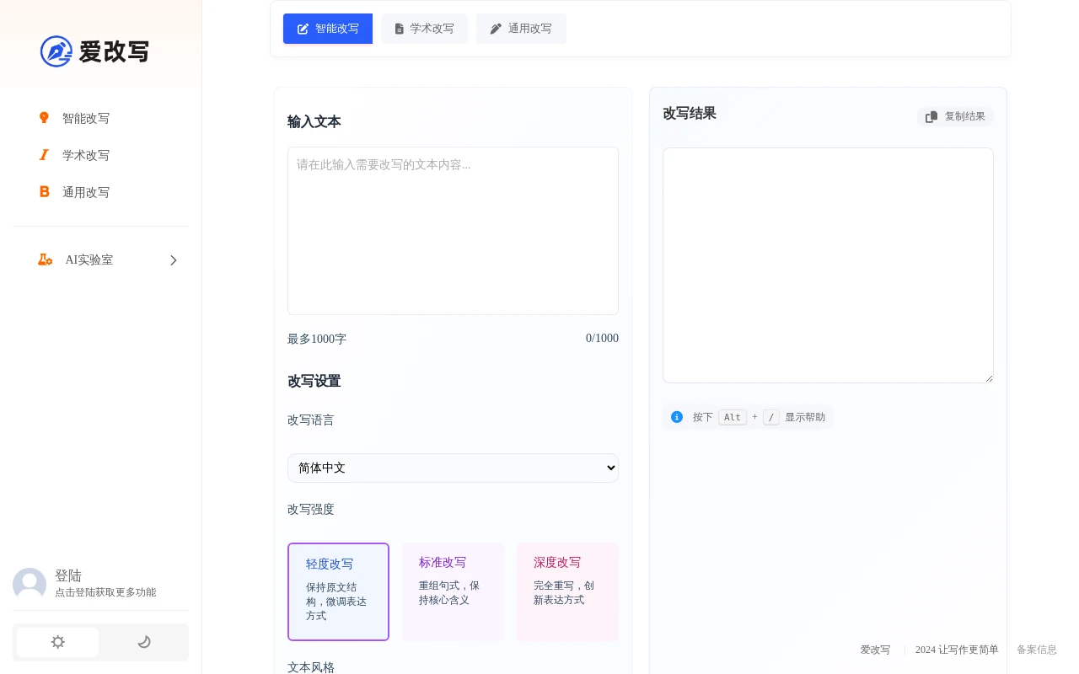The image size is (1079, 674).
Task: Click the italic icon beside 学术改写
Action: tap(44, 155)
